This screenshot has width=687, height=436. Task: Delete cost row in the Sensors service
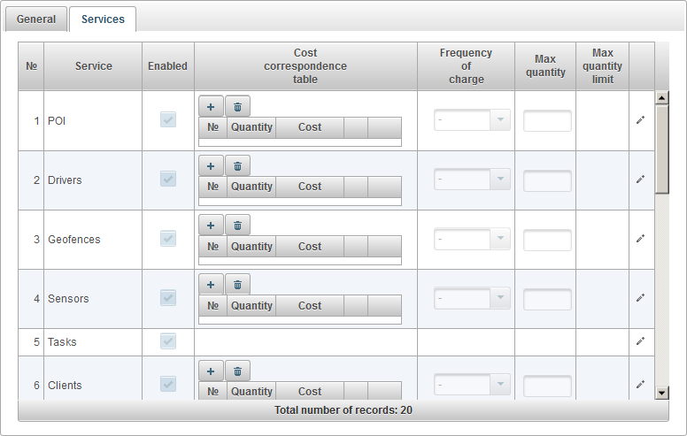point(237,284)
